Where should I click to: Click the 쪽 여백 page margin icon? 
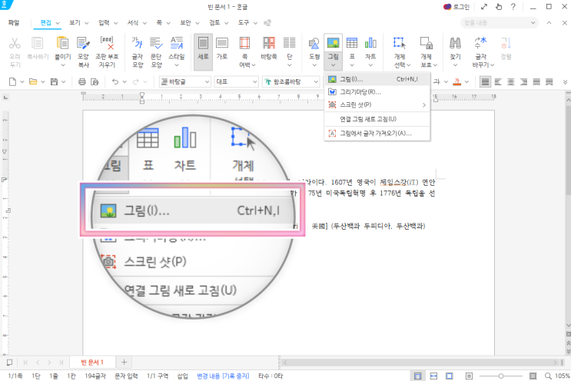244,43
